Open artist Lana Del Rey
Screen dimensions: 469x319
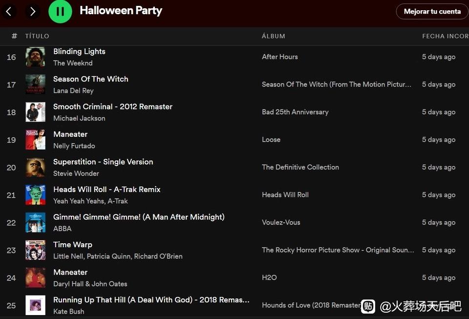[73, 90]
